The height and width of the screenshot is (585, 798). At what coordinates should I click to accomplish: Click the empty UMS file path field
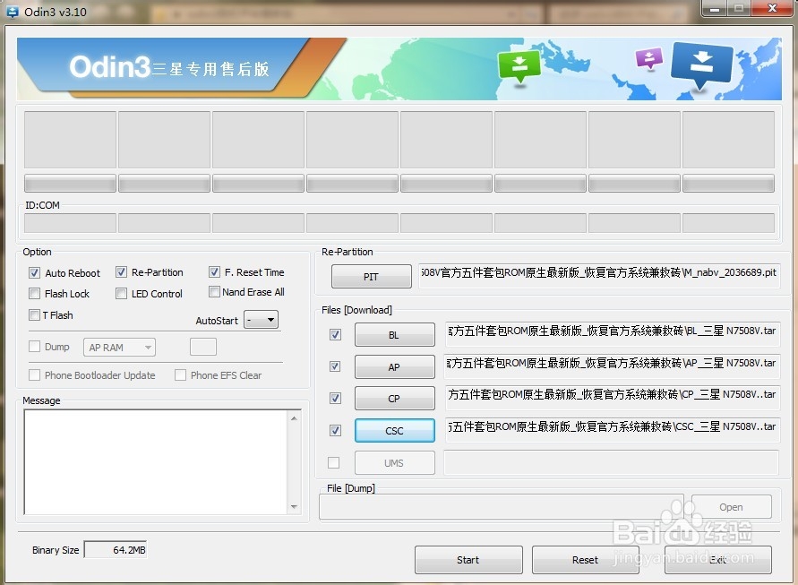click(613, 462)
